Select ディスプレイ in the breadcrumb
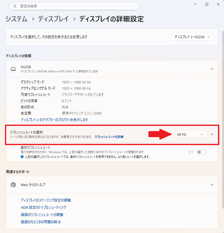This screenshot has height=233, width=224. (53, 19)
